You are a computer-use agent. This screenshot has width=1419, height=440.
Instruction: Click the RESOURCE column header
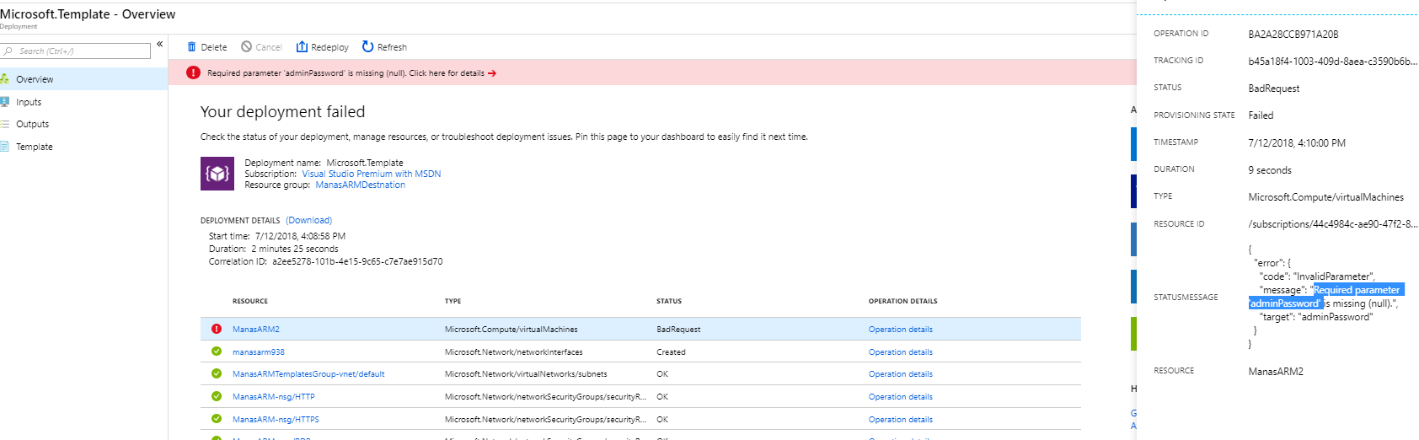click(250, 301)
